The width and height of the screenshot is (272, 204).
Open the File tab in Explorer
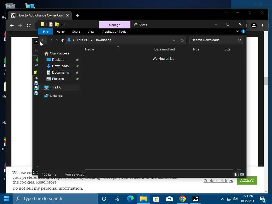point(45,32)
